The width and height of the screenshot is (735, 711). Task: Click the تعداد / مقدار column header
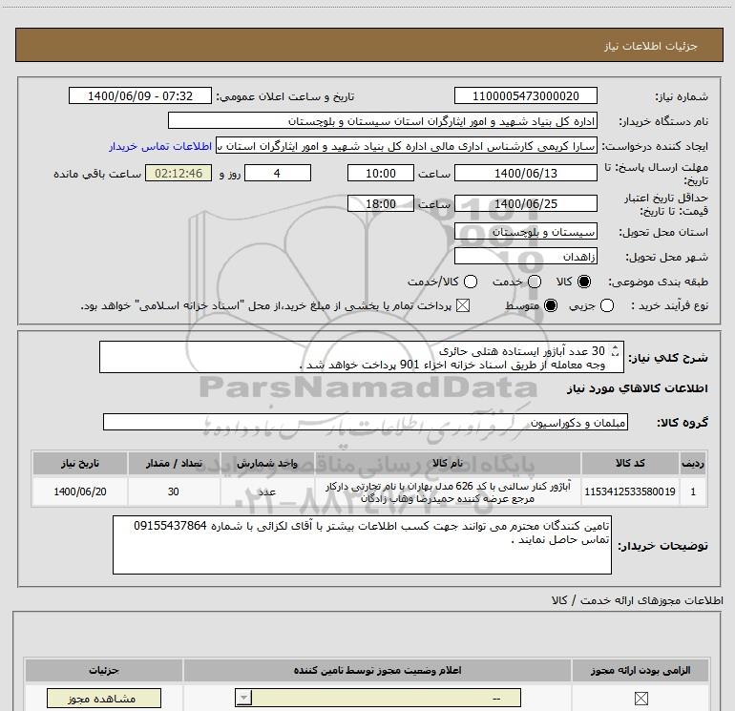(x=174, y=463)
